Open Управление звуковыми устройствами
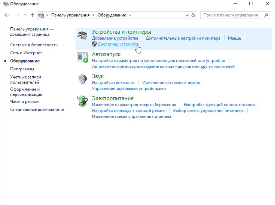 click(x=129, y=89)
